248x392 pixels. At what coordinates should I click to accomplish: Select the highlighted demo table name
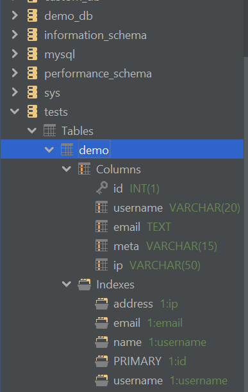point(94,150)
